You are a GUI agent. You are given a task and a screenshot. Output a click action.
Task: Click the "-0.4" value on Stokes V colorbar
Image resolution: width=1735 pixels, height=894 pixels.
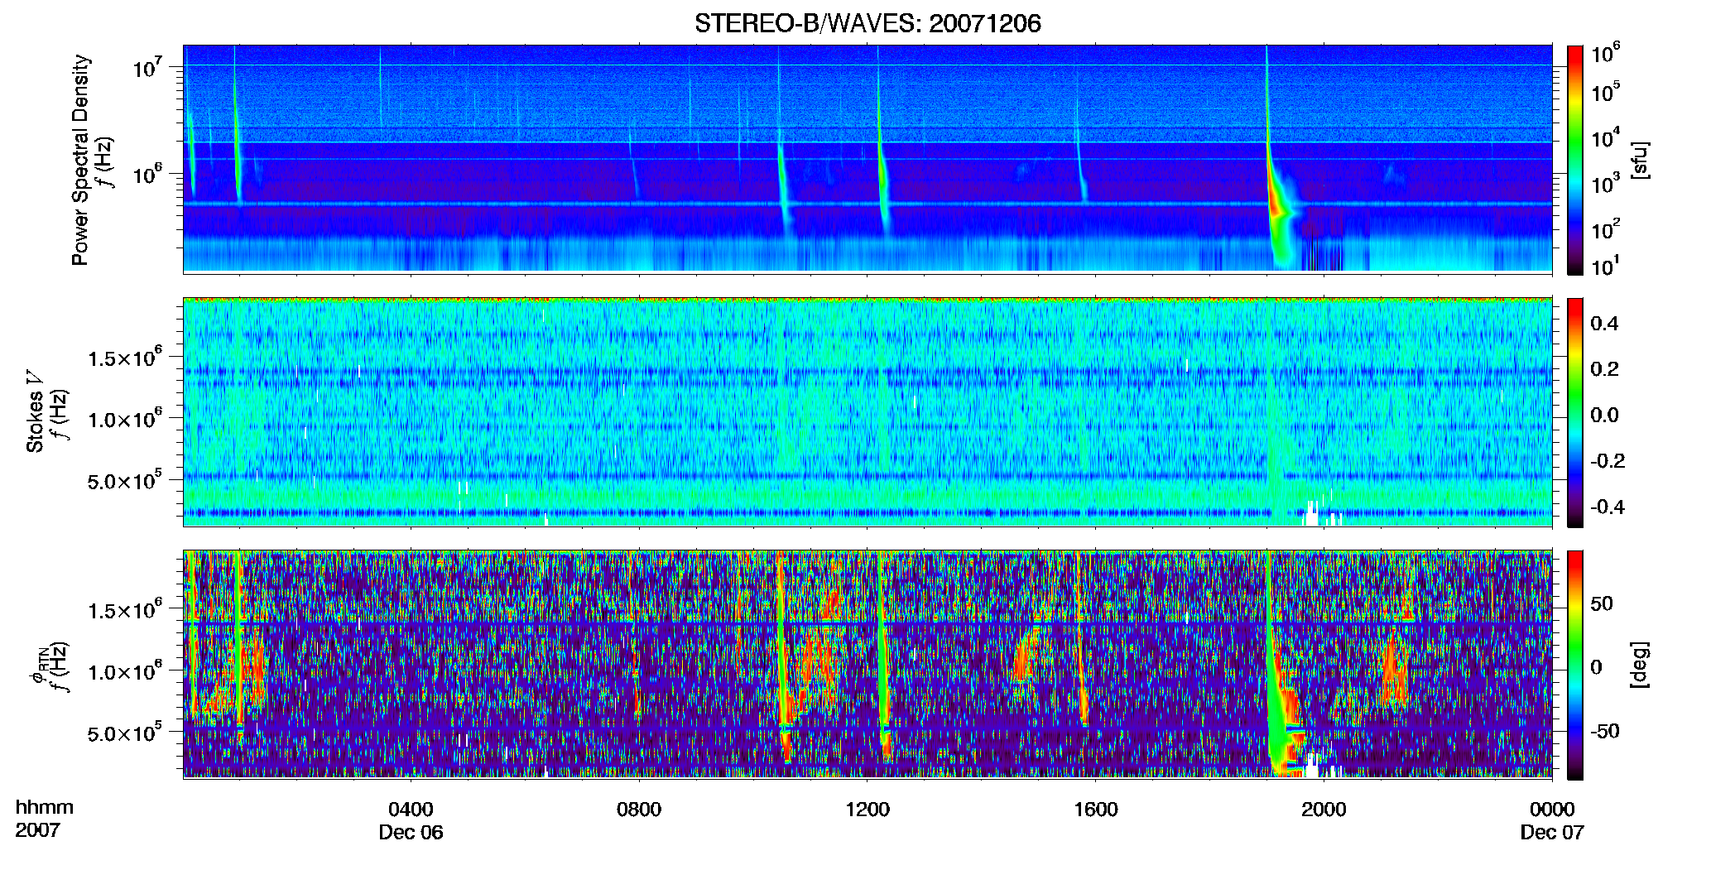click(1608, 507)
